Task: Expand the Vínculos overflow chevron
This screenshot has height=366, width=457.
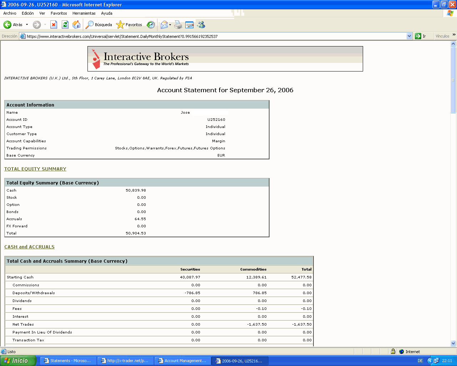Action: click(x=454, y=35)
